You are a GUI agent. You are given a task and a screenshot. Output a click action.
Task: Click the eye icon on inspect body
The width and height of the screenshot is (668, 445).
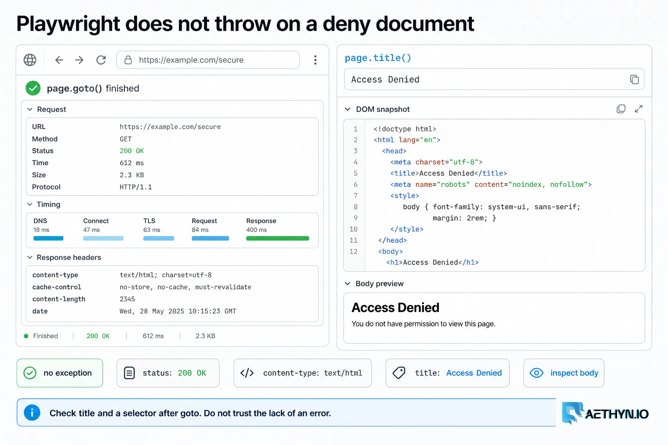537,373
